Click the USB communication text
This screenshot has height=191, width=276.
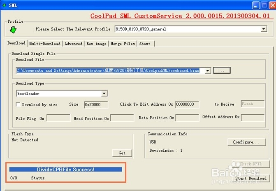[x=153, y=142]
